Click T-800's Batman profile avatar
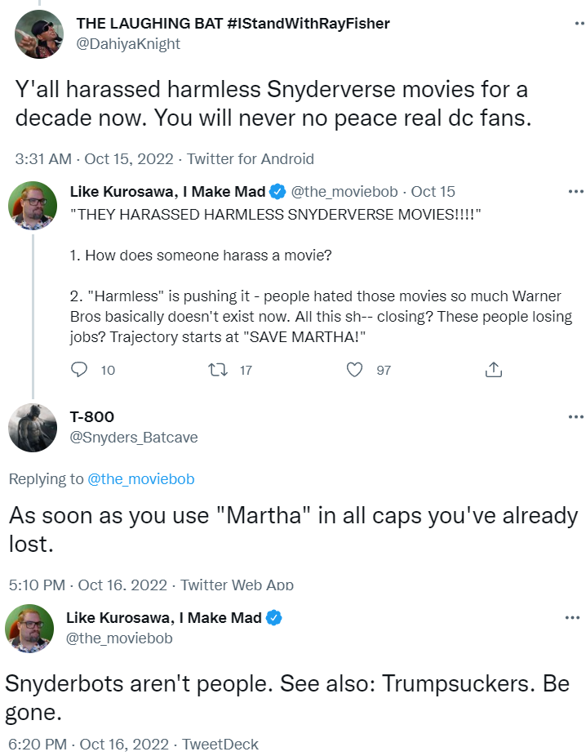 (33, 428)
